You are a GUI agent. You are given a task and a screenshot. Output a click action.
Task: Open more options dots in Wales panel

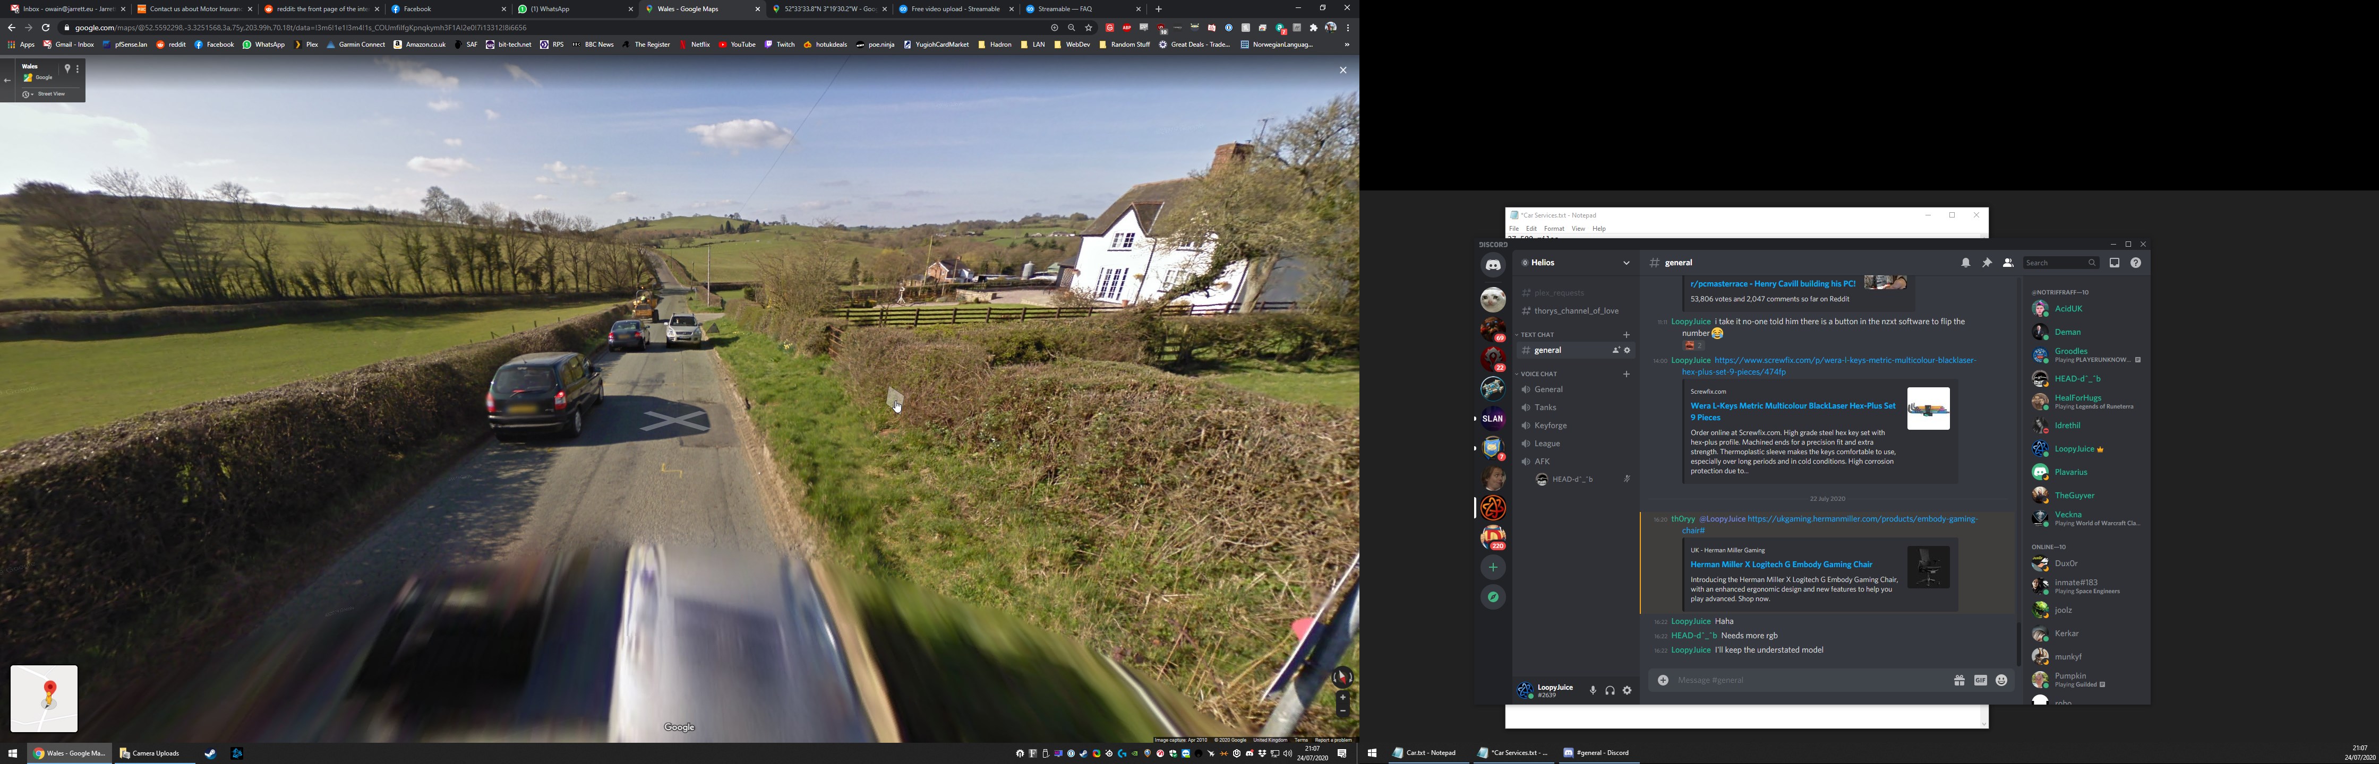pos(78,68)
